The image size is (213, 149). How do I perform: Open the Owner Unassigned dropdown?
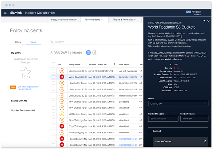click(178, 103)
